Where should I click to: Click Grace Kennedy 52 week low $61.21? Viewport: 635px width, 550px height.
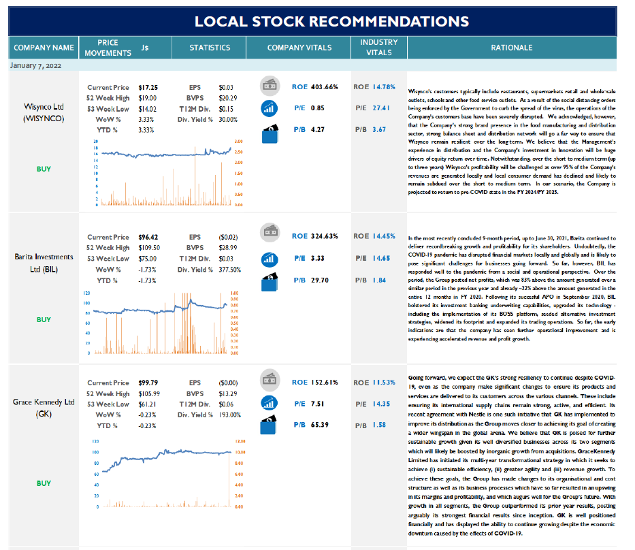point(147,404)
